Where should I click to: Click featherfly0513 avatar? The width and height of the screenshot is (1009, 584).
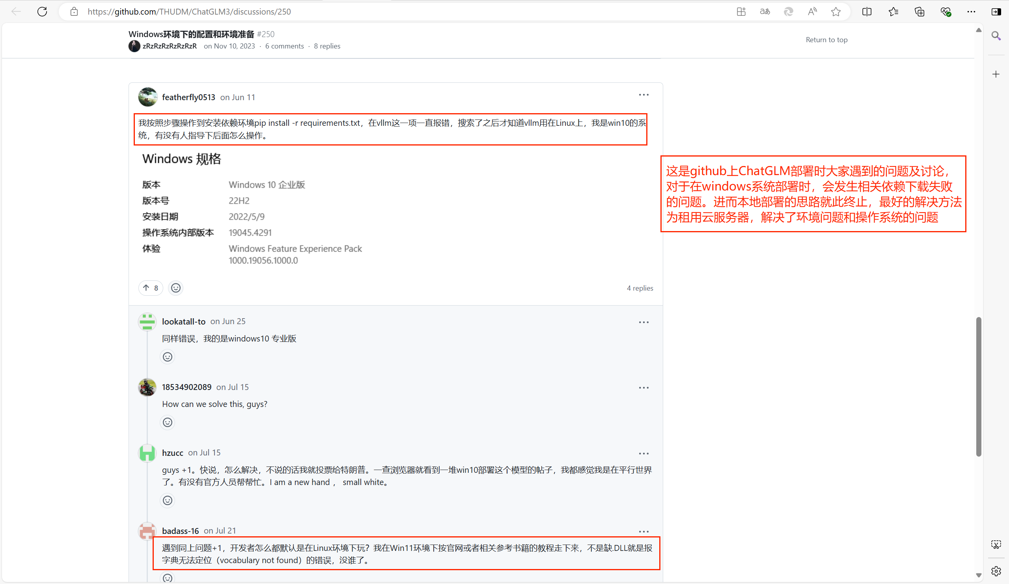point(148,97)
